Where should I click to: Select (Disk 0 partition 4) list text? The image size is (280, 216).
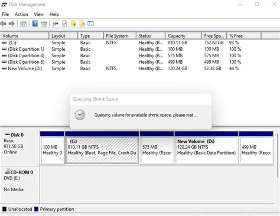coord(26,55)
